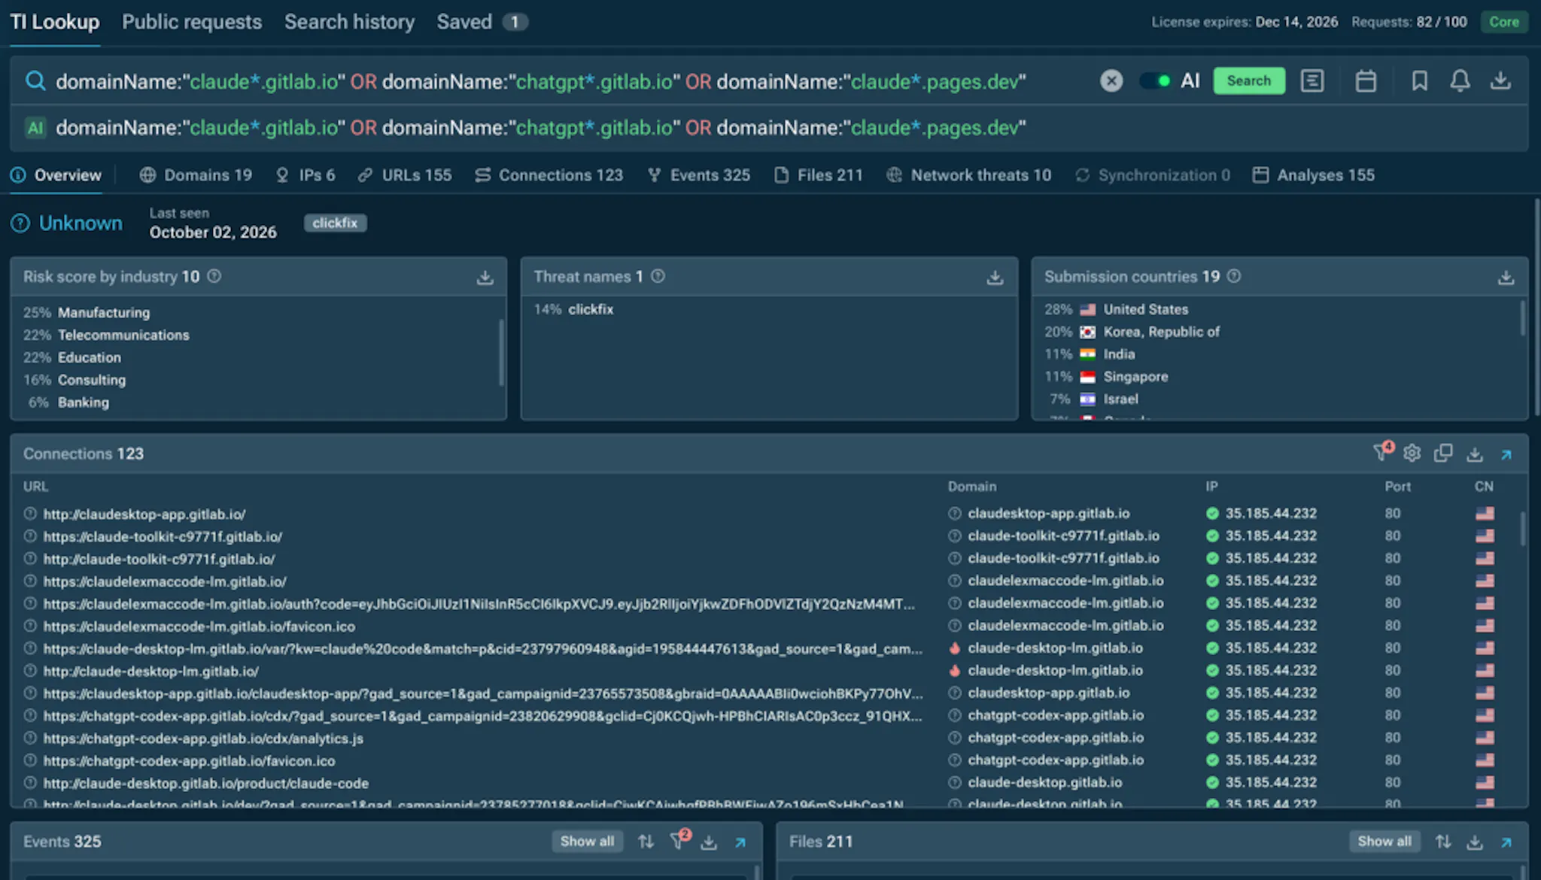The height and width of the screenshot is (880, 1541).
Task: Open the calendar date range icon
Action: (1365, 80)
